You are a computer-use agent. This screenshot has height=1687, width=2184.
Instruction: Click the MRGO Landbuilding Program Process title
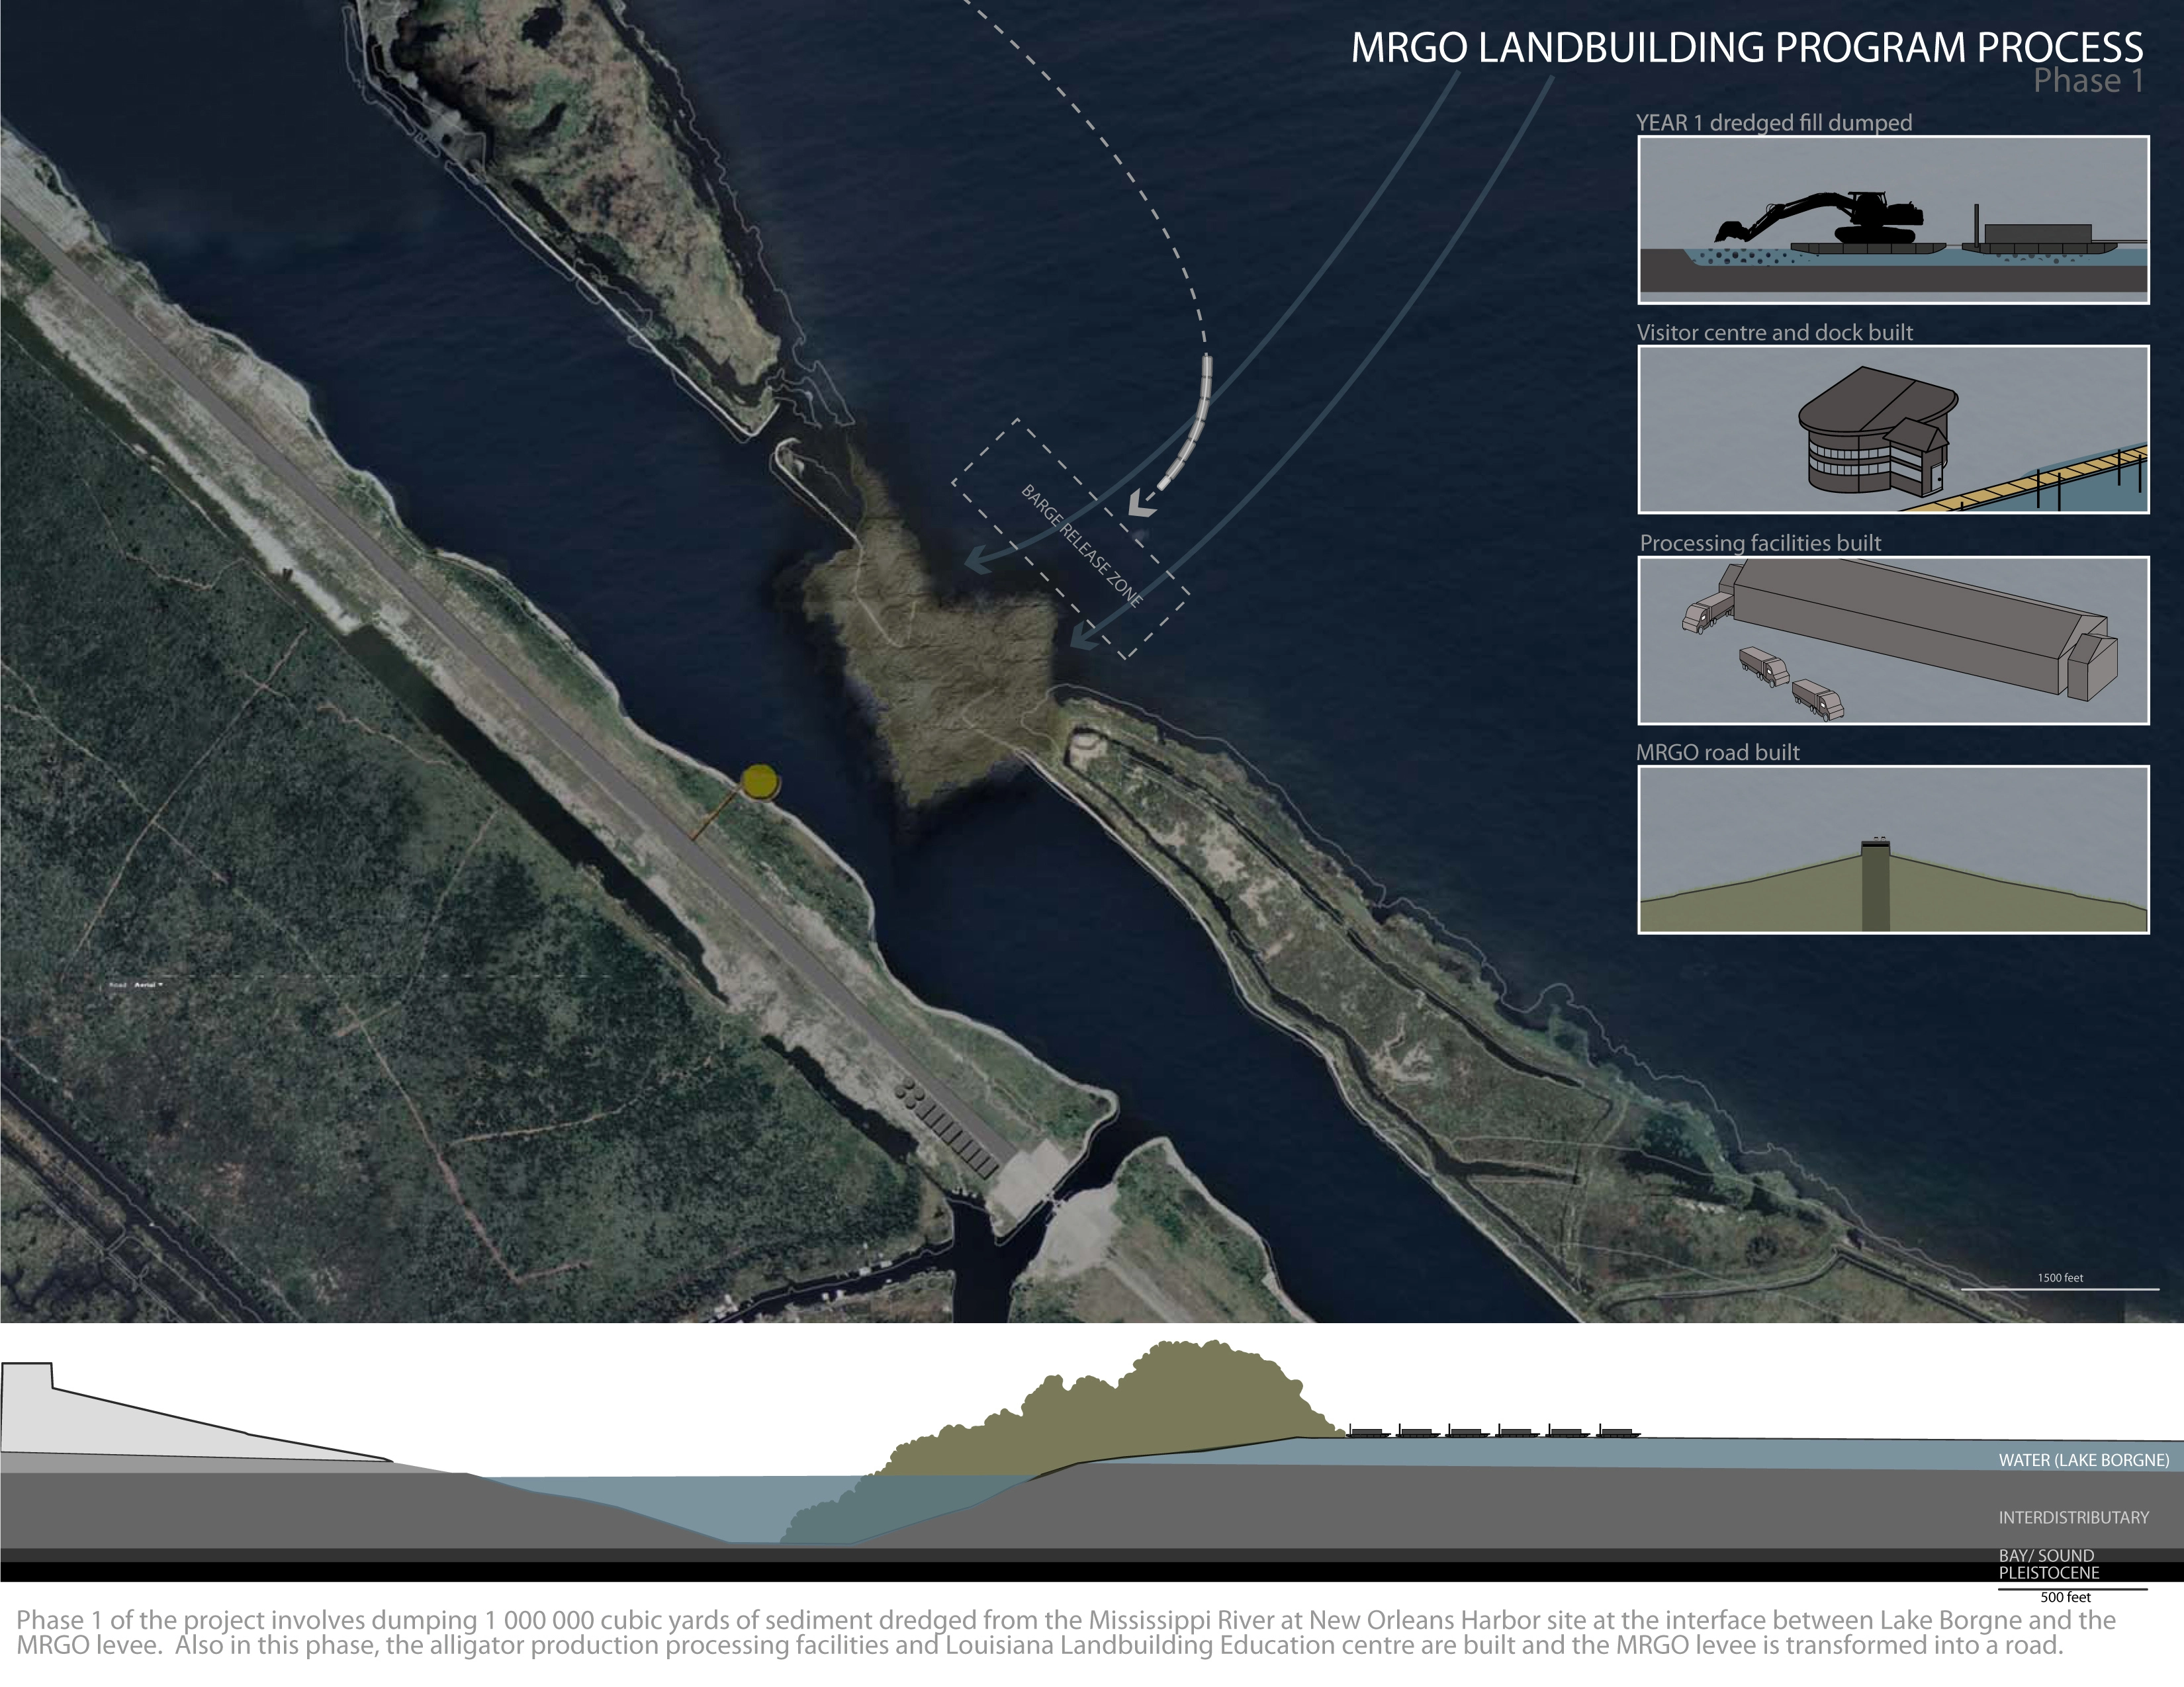[1747, 48]
